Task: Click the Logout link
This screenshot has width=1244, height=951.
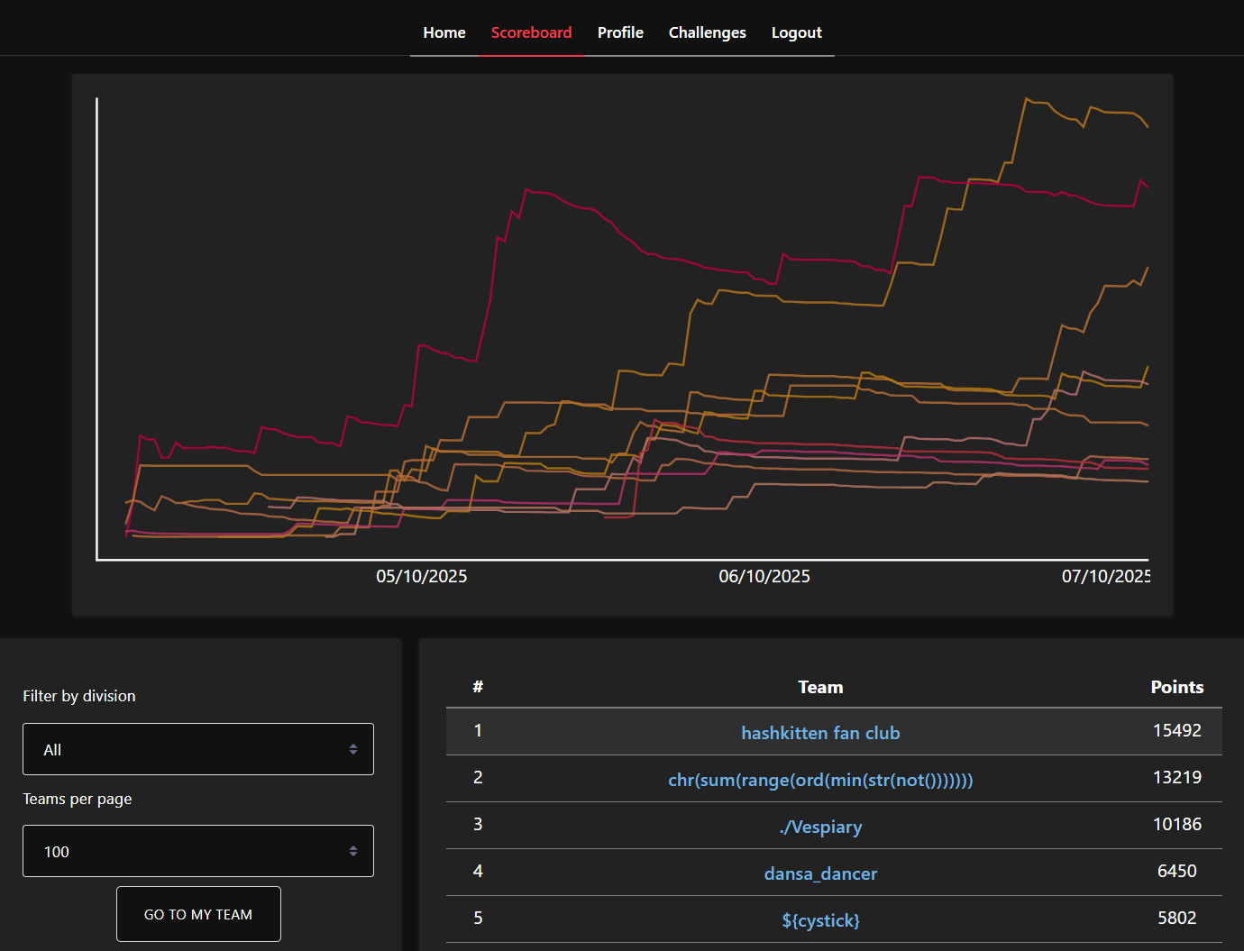Action: click(796, 32)
